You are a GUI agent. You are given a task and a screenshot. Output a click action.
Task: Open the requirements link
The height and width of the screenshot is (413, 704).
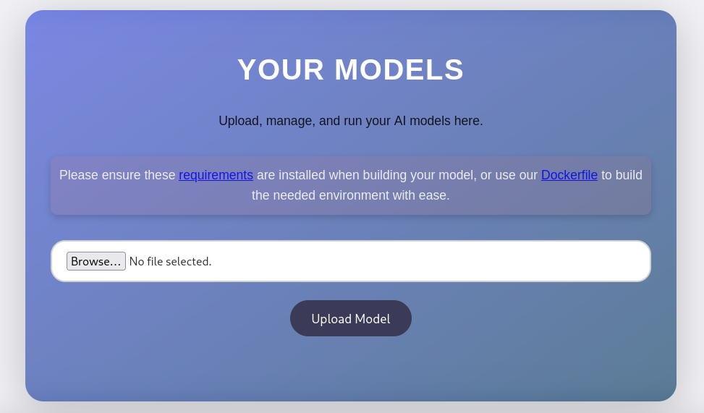pos(216,175)
